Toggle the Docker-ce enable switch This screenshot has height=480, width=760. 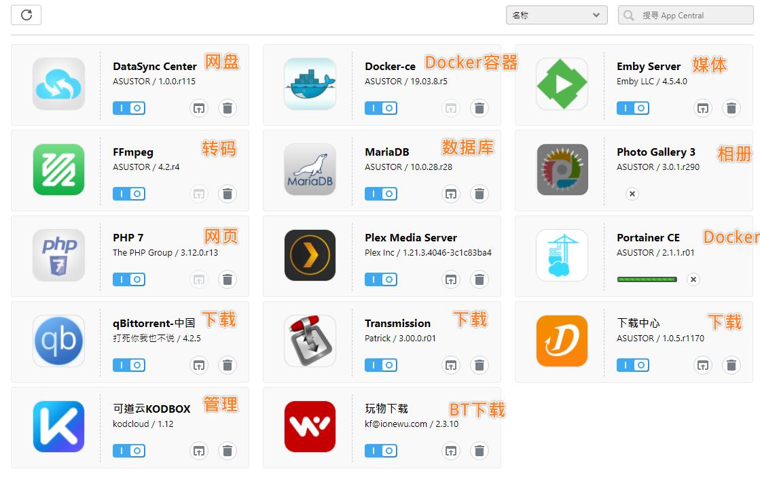pos(381,107)
